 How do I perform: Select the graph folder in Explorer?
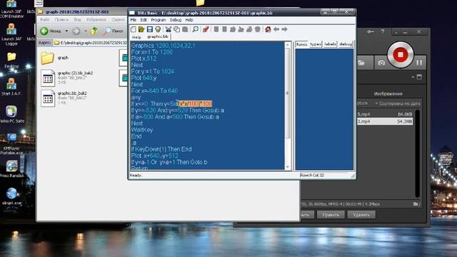click(55, 58)
